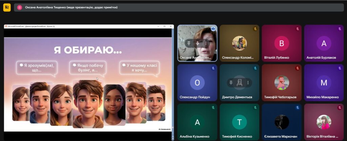Click the 'Якщо побачу булінг, я...' slide box
347x141 pixels.
click(88, 68)
